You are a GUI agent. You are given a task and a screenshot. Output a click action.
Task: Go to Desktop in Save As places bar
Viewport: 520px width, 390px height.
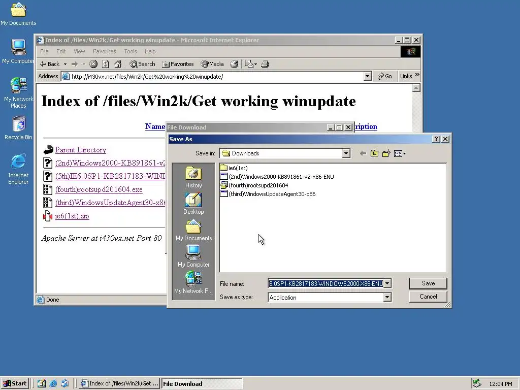[x=193, y=204]
